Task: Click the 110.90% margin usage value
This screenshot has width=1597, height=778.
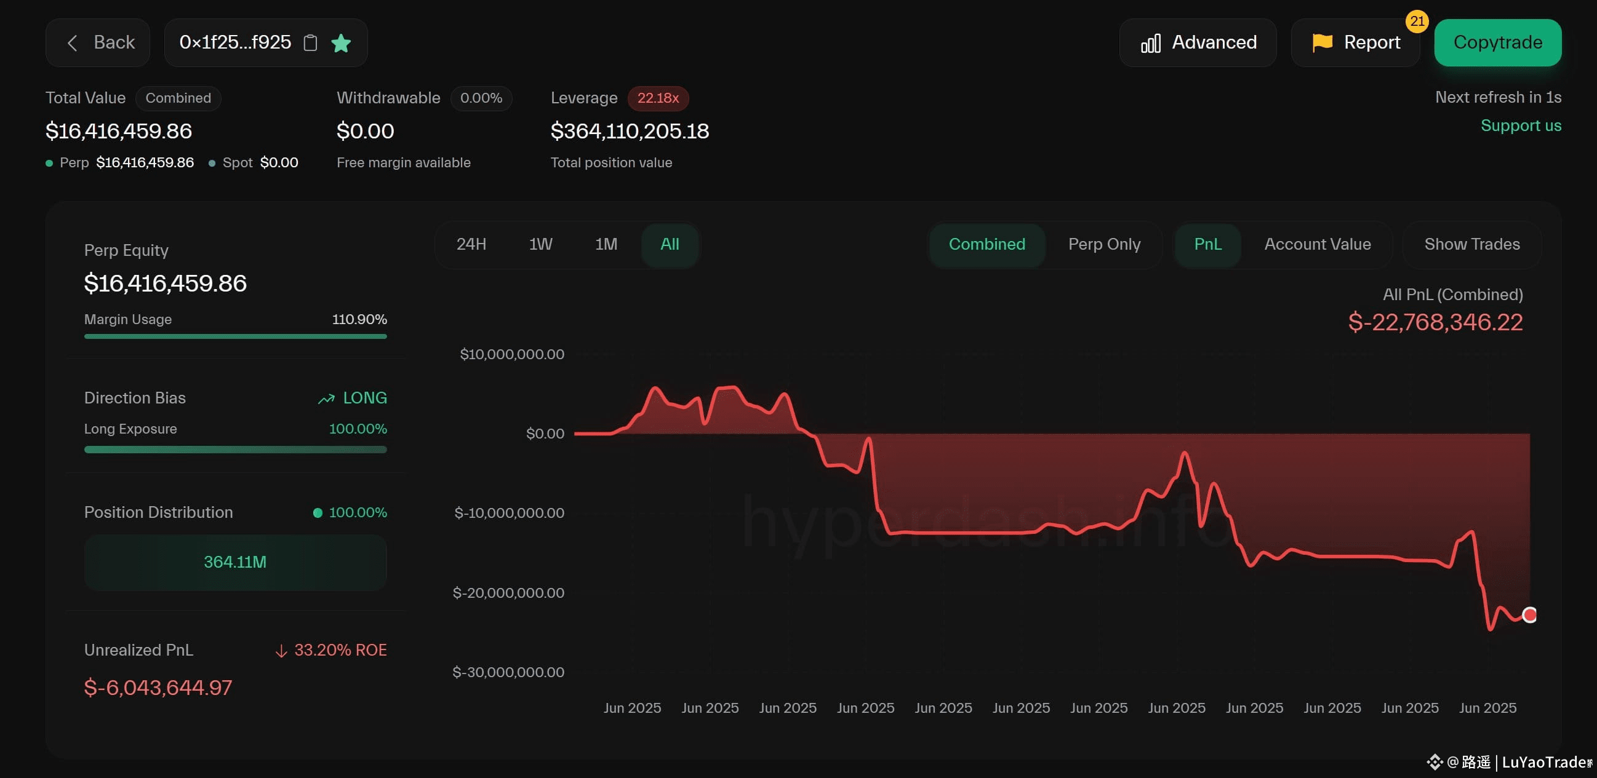Action: 359,320
